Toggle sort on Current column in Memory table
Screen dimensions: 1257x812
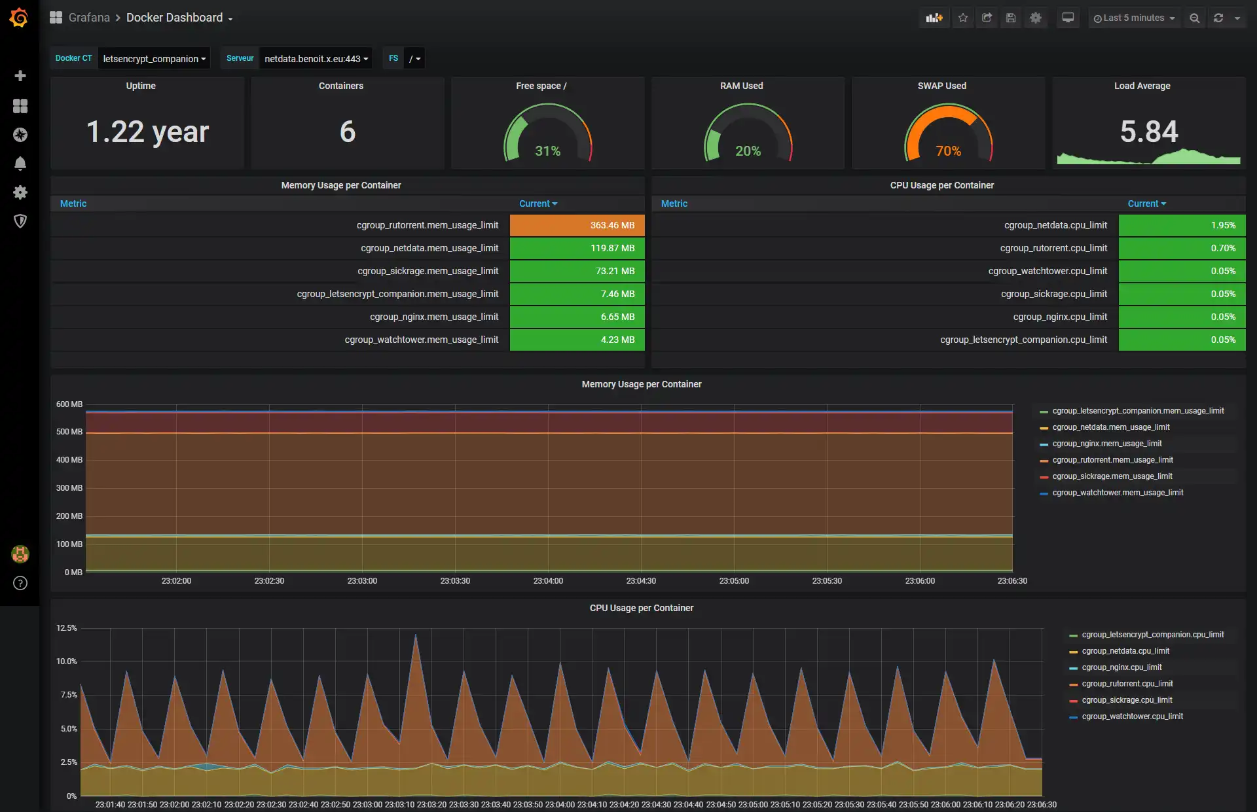pyautogui.click(x=538, y=203)
